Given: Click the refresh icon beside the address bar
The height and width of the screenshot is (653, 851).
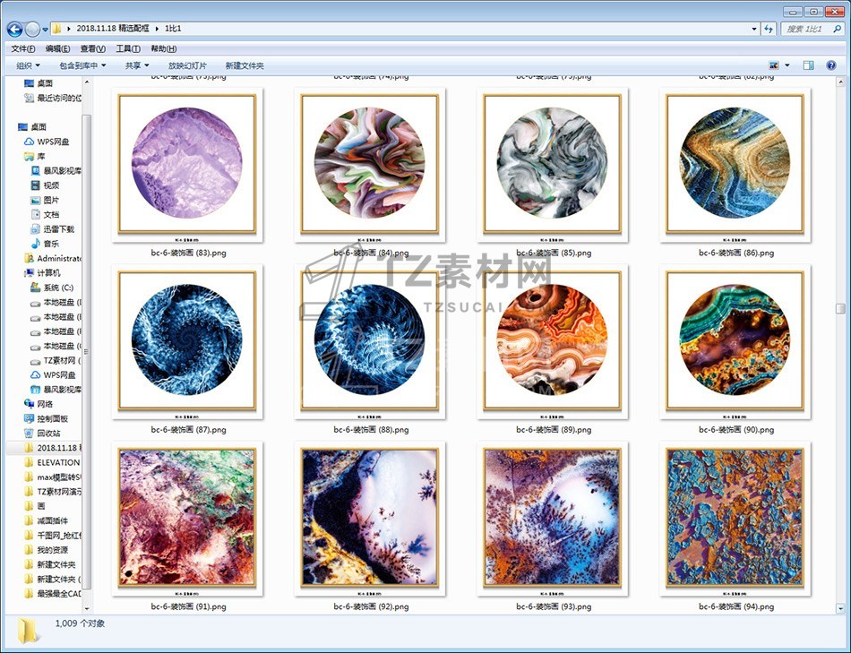Looking at the screenshot, I should [x=768, y=30].
